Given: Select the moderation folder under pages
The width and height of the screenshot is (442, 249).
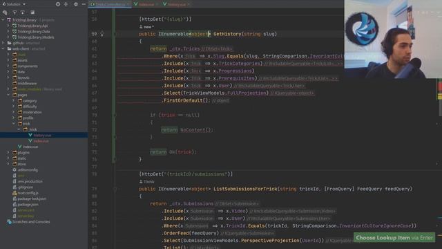Looking at the screenshot, I should (30, 112).
